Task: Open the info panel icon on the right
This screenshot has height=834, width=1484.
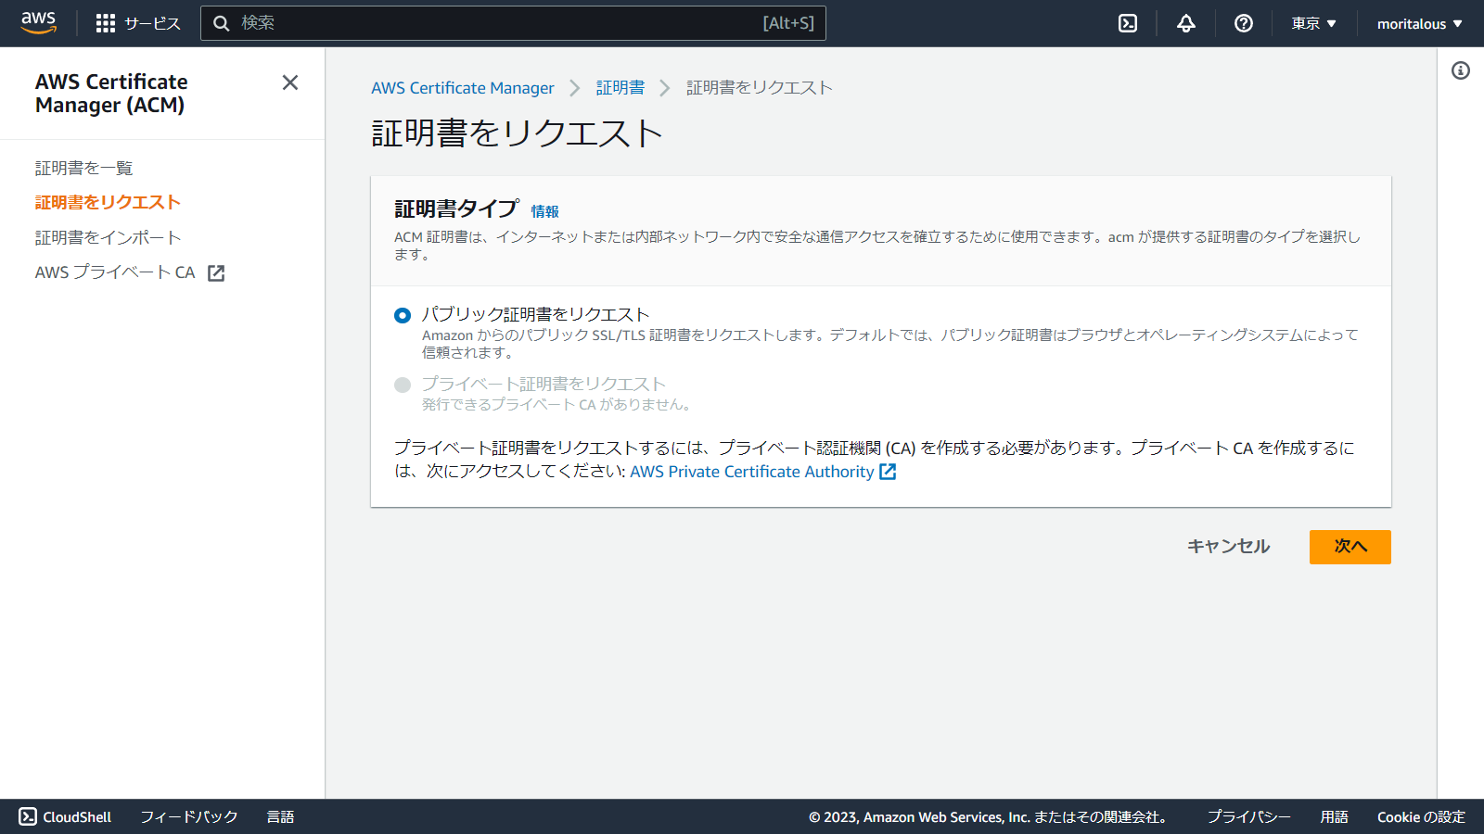Action: (x=1463, y=69)
